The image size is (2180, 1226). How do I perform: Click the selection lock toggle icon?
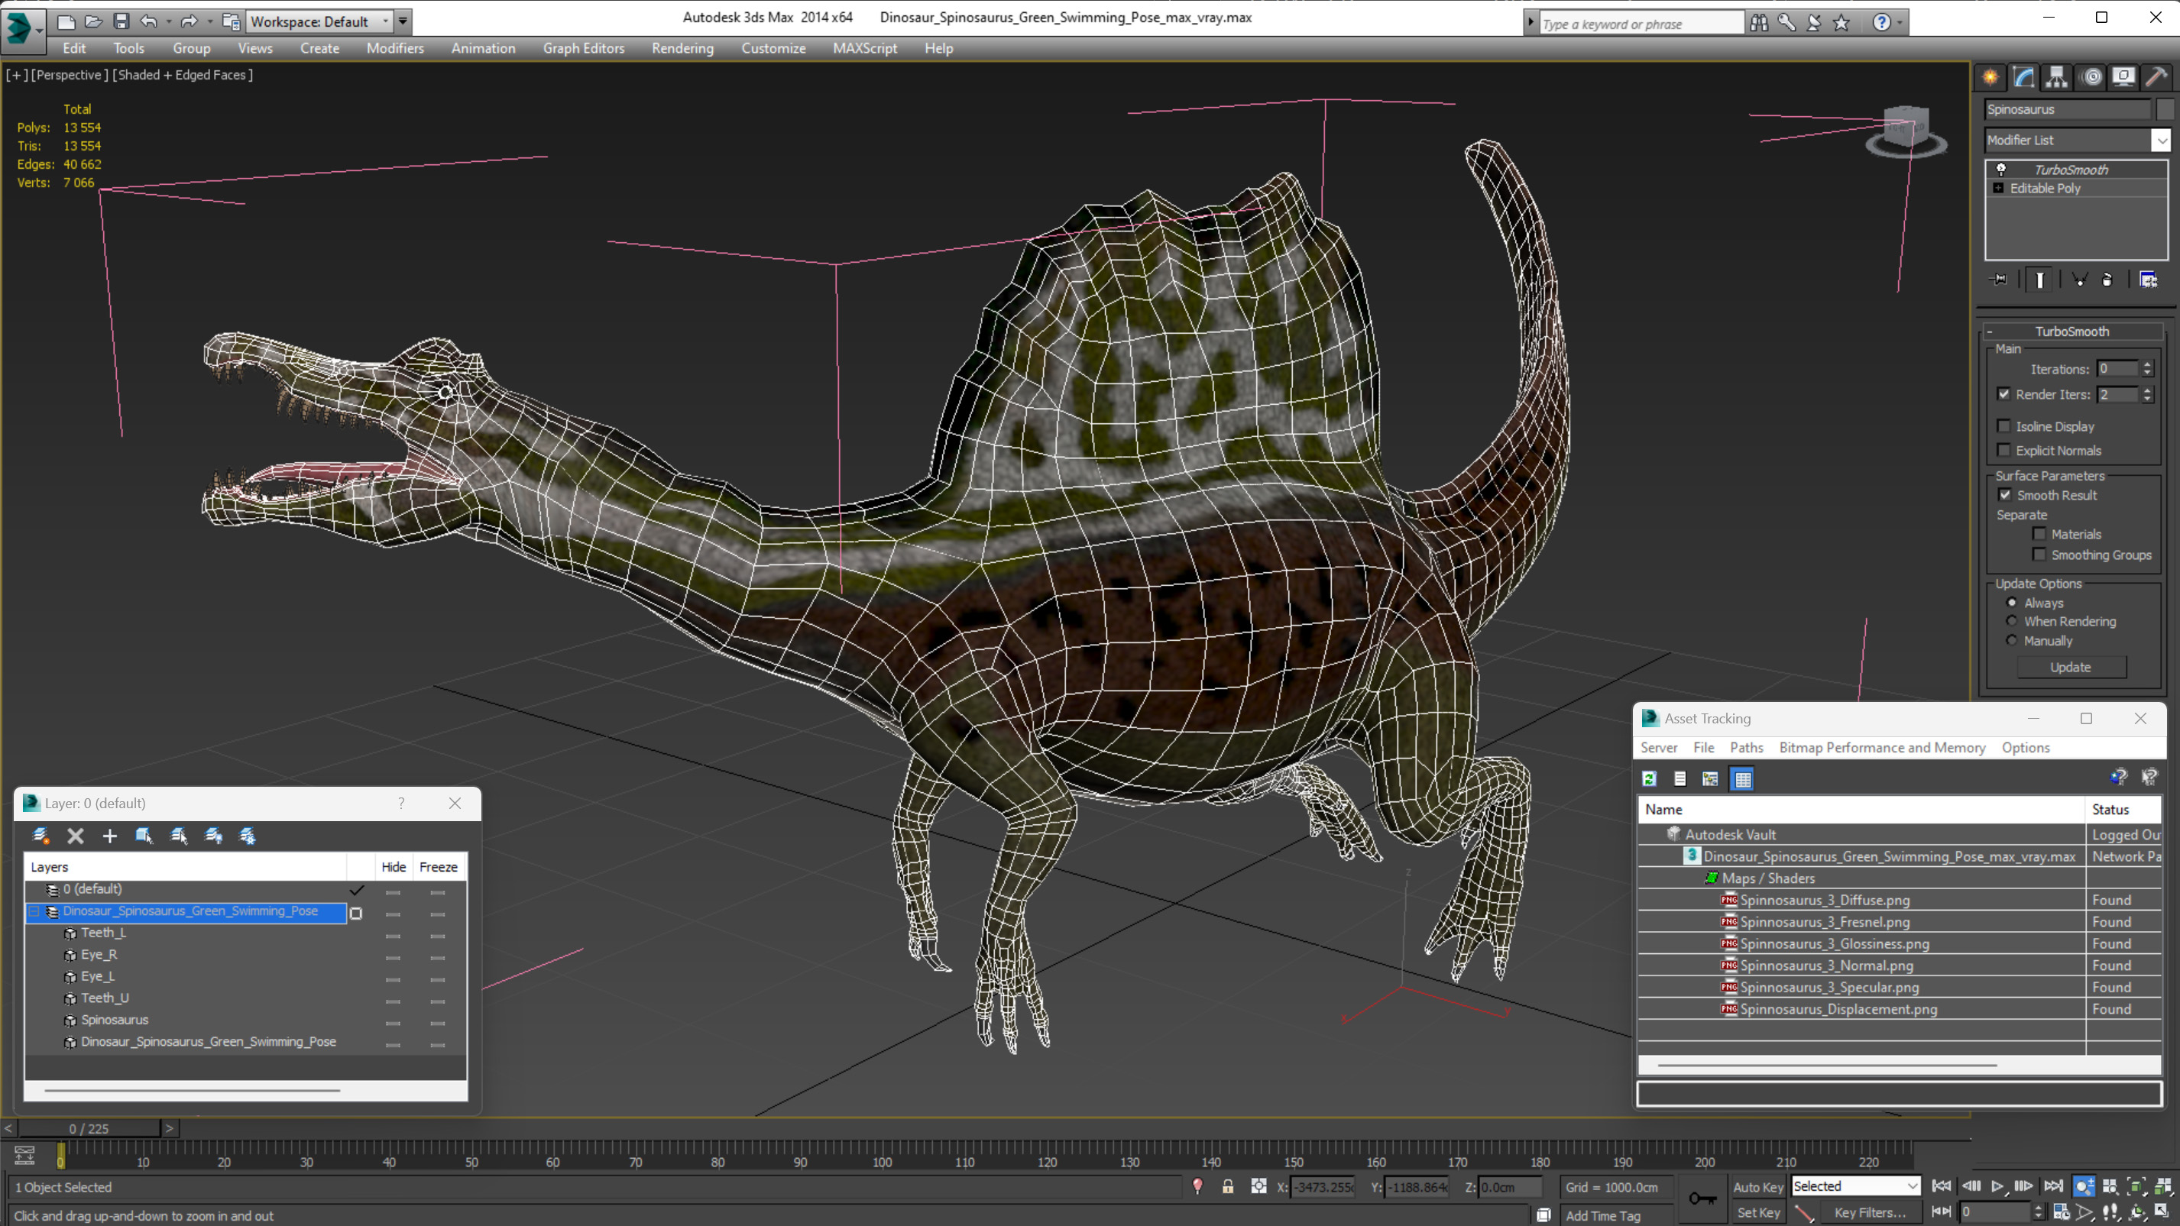pos(1227,1186)
